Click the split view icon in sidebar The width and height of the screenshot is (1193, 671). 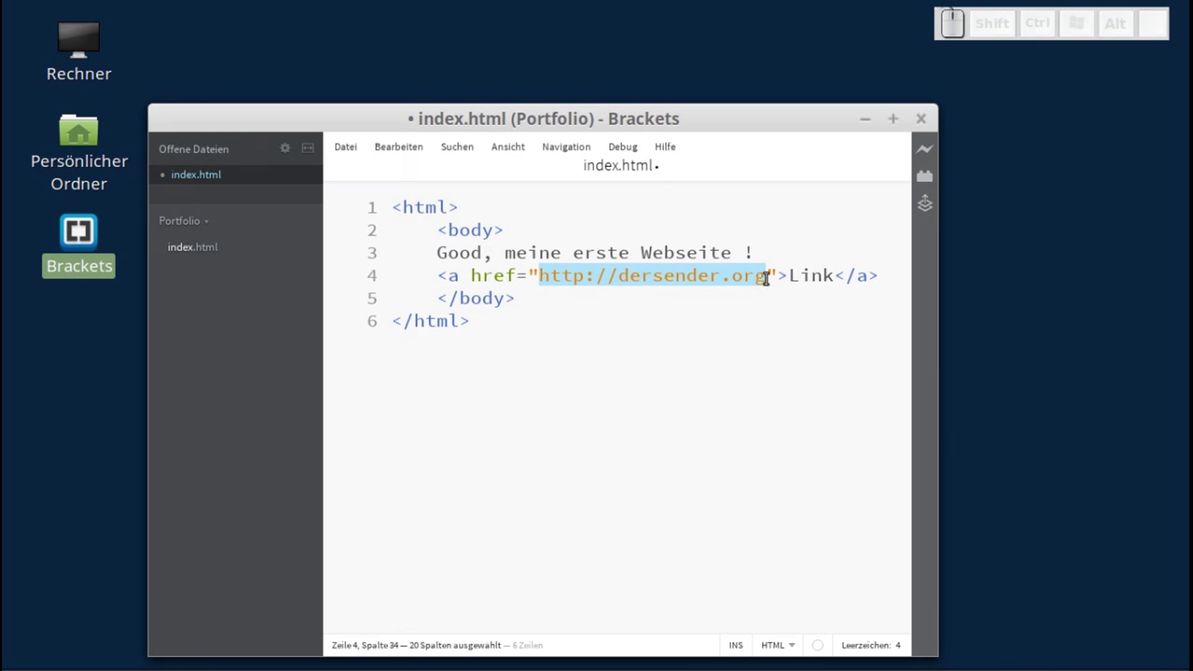click(x=308, y=148)
